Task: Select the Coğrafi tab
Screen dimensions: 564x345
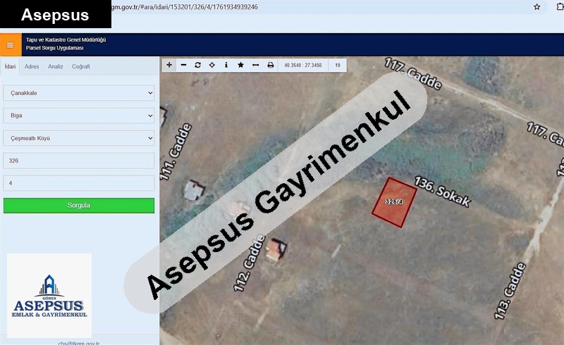Action: 81,67
